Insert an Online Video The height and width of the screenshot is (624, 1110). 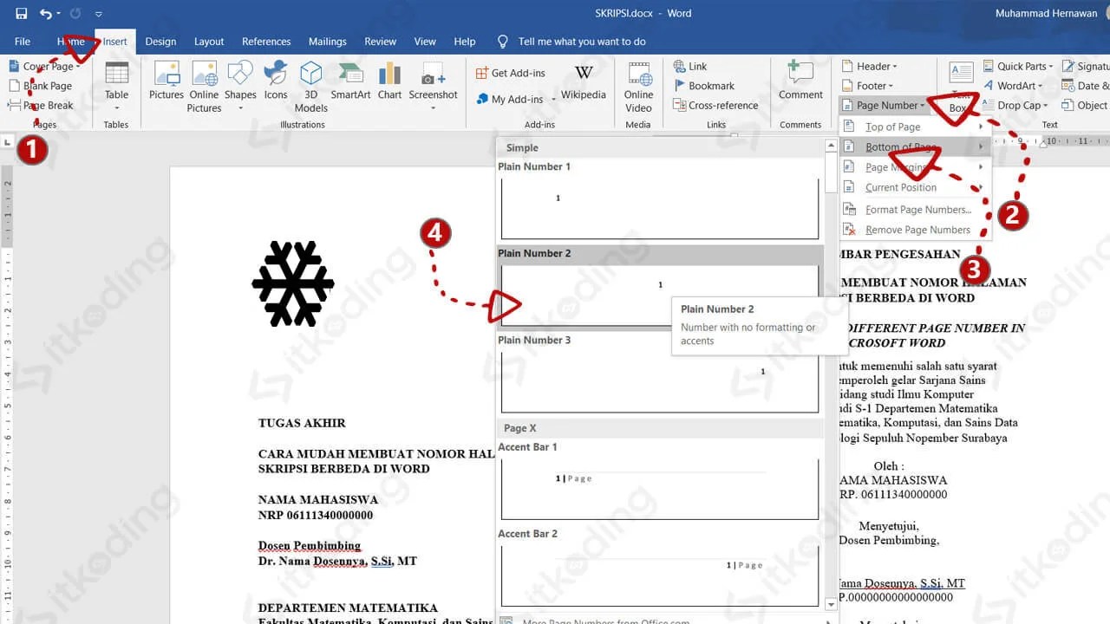638,87
